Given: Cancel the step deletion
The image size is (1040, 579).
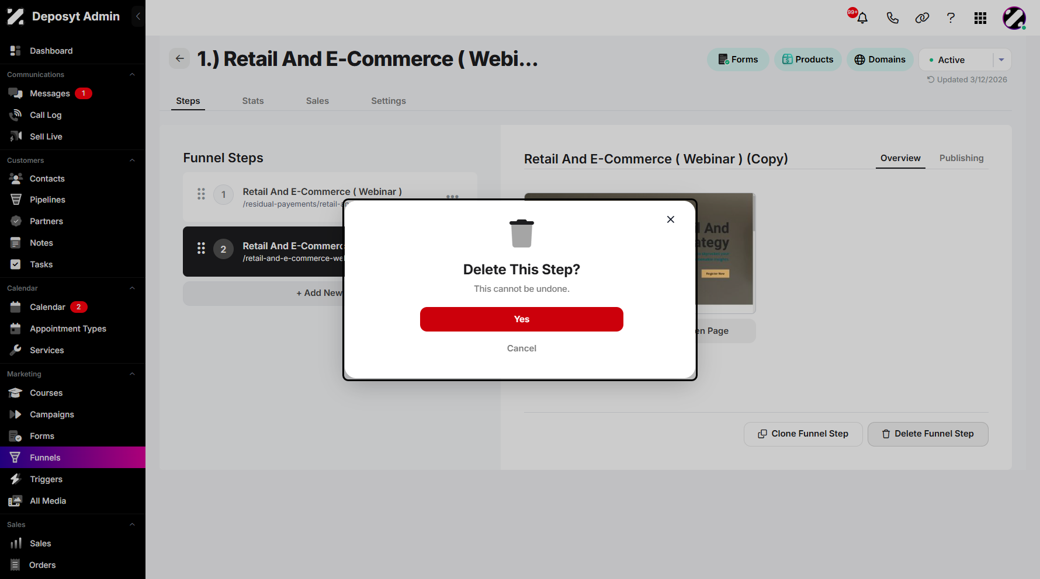Looking at the screenshot, I should (x=522, y=348).
